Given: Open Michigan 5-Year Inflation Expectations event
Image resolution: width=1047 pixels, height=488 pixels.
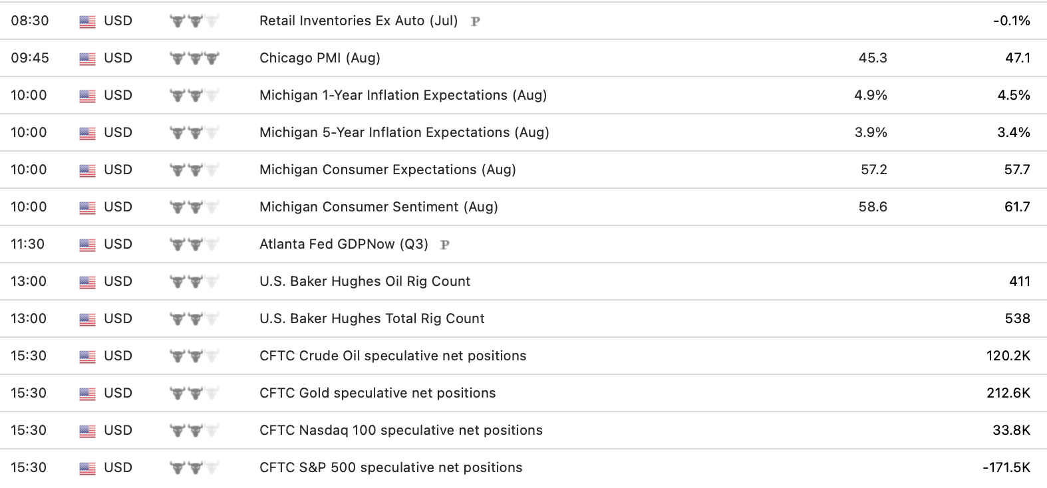Looking at the screenshot, I should coord(404,132).
